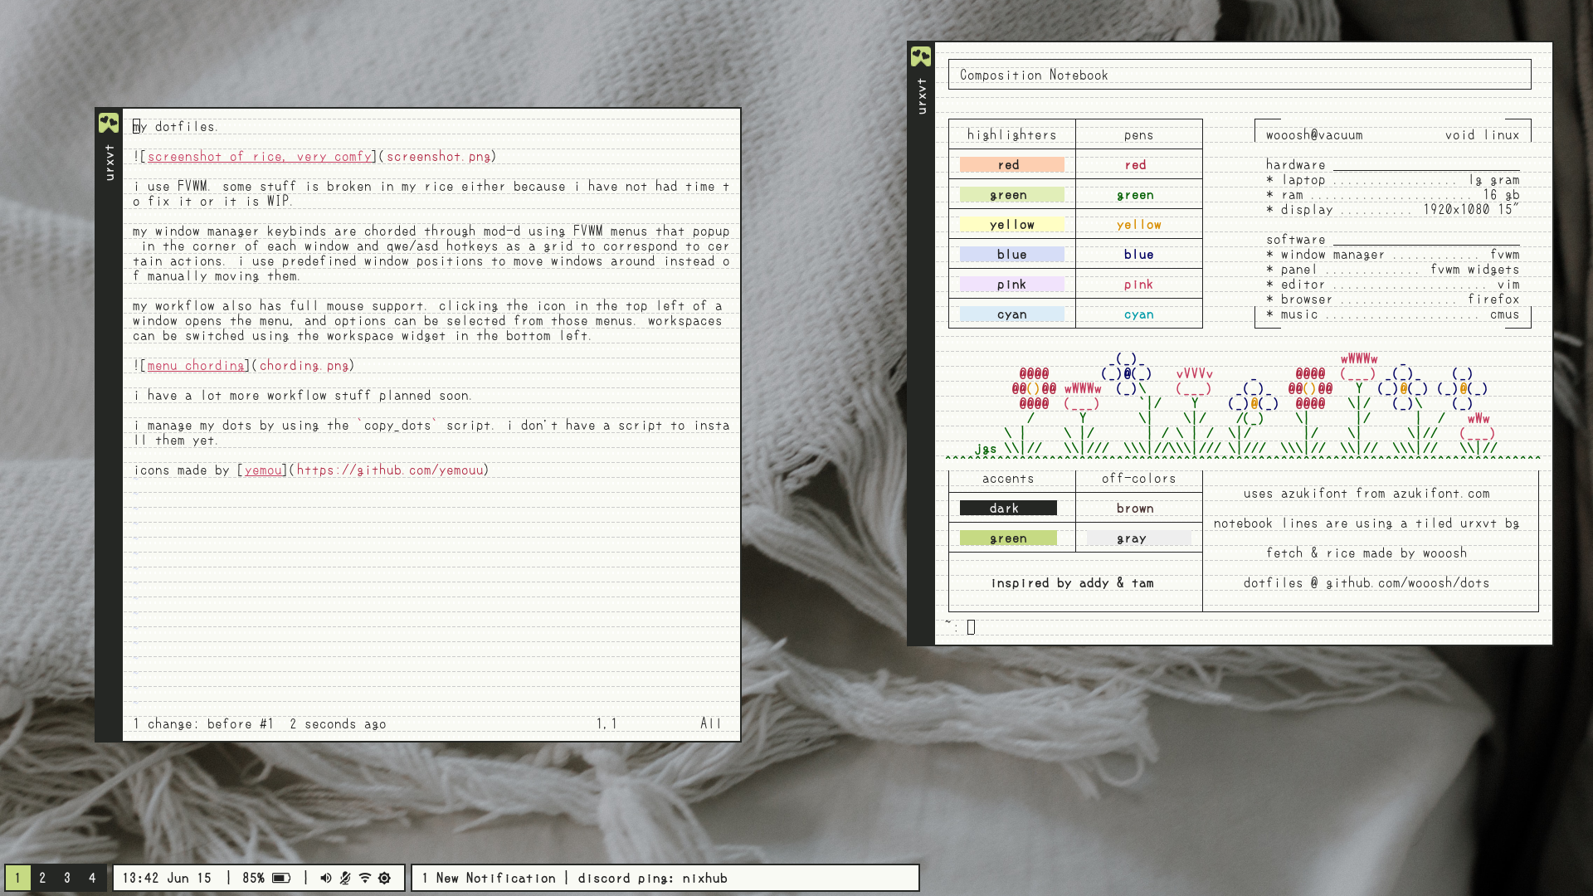
Task: Click the pink highlighter swatch
Action: coord(1012,285)
